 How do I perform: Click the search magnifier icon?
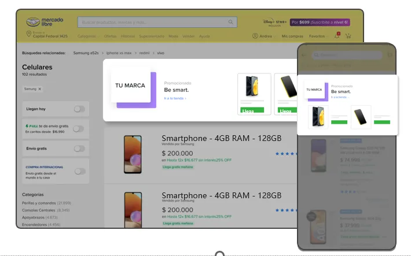pos(230,22)
